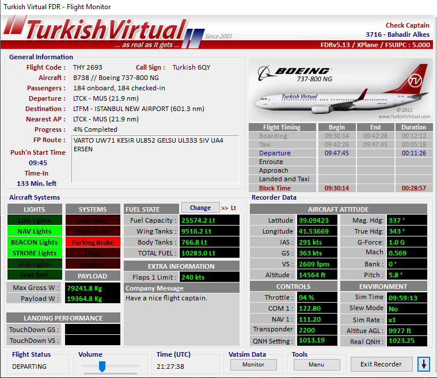This screenshot has height=378, width=437.
Task: Click the Pitch value 5.8°
Action: point(407,274)
